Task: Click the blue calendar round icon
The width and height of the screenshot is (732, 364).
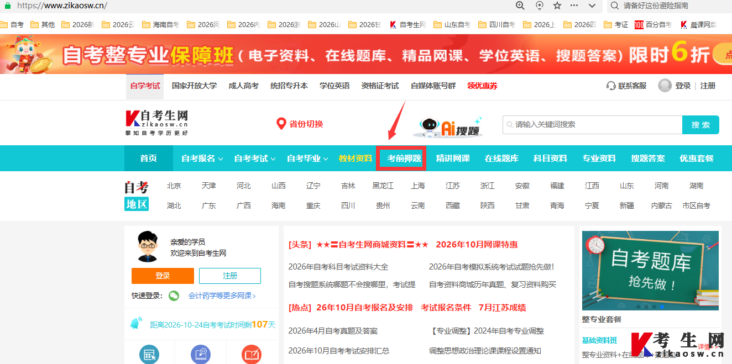Action: pos(149,354)
